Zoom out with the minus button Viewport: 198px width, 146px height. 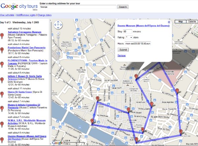[58, 62]
